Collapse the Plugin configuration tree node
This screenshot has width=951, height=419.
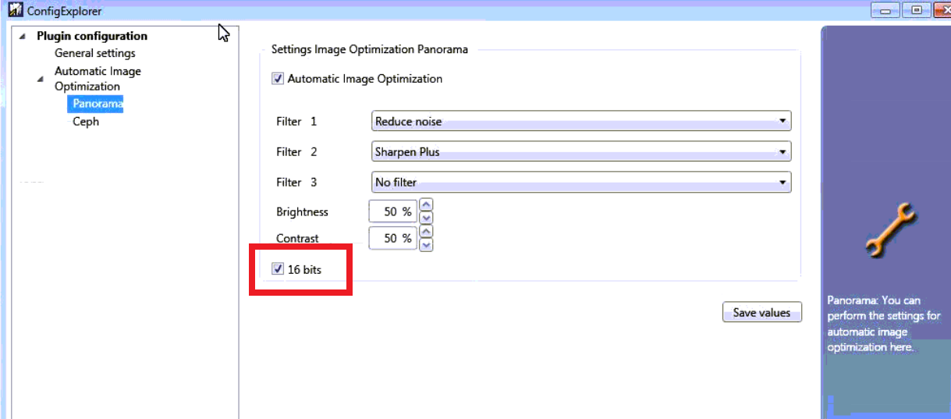21,36
